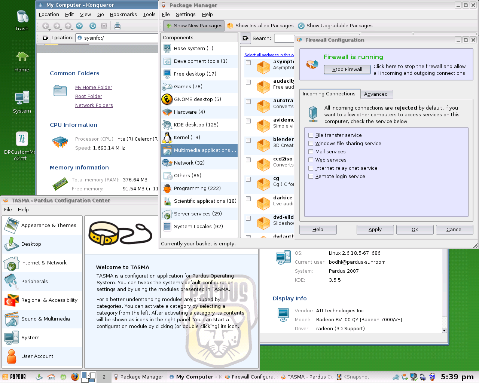This screenshot has width=479, height=383.
Task: Click Konqueror reload icon
Action: tap(93, 26)
